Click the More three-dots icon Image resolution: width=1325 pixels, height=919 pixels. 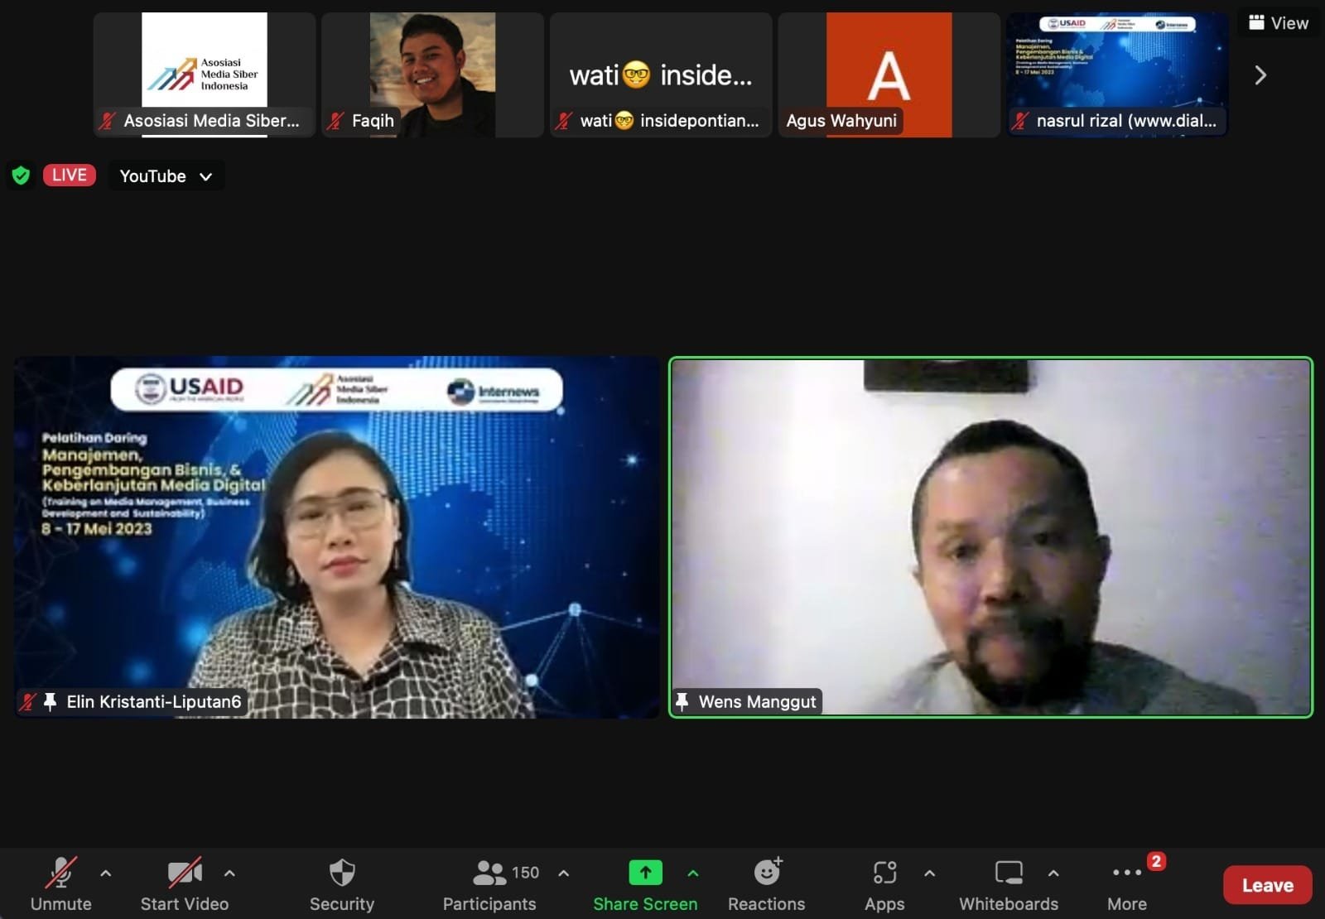click(x=1127, y=873)
